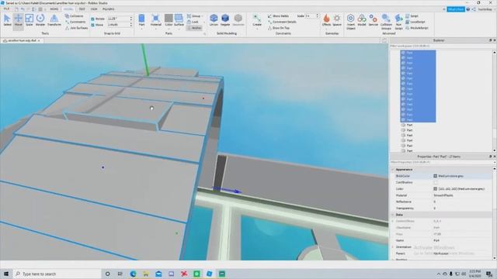Group the selected parts

point(194,15)
